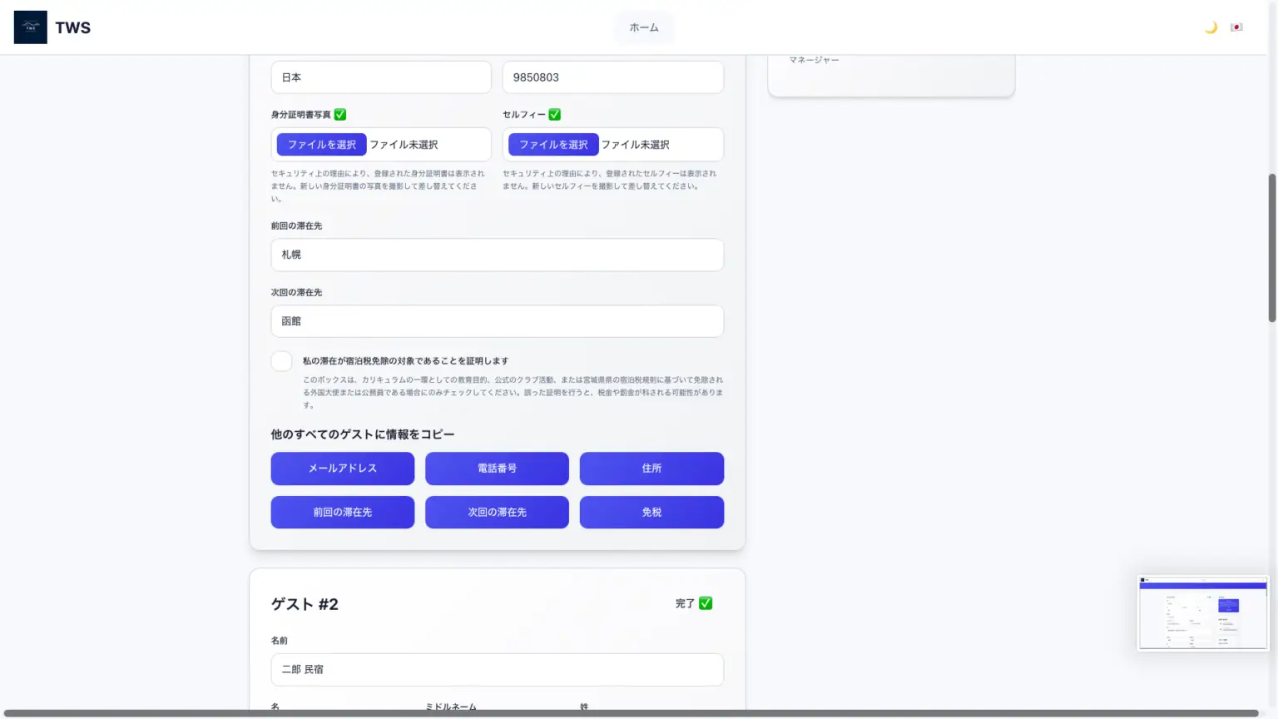Copy メールアドレス to all guests

(342, 469)
